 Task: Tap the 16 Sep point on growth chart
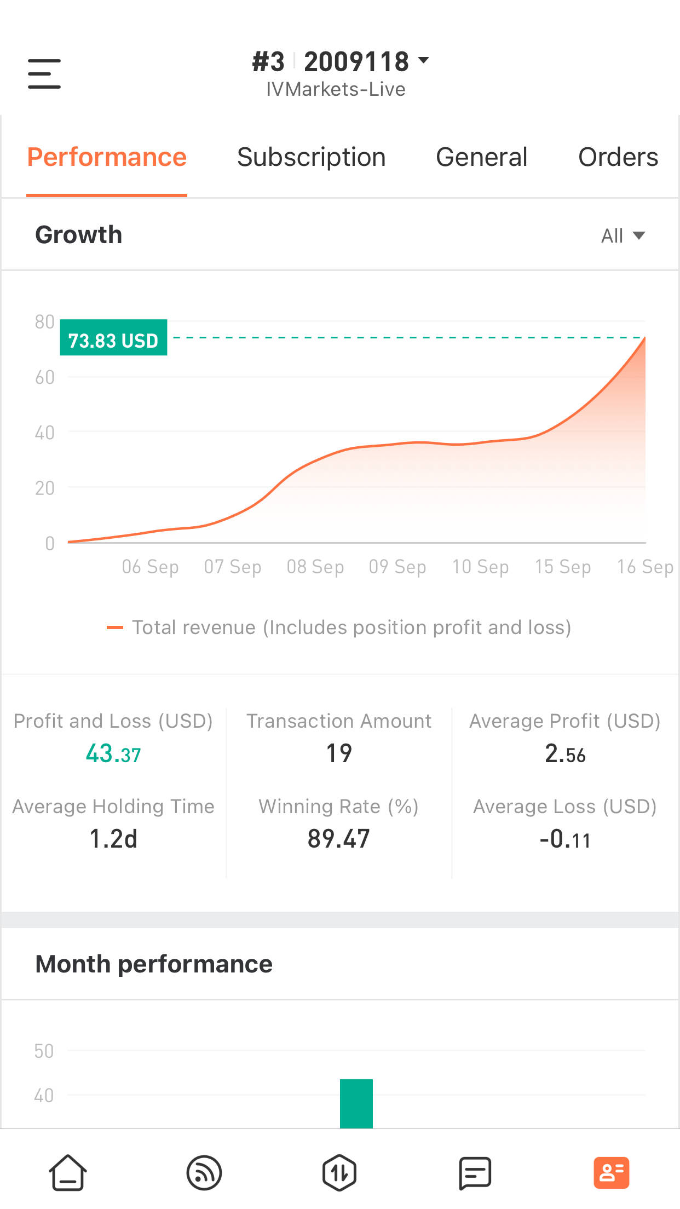click(645, 338)
